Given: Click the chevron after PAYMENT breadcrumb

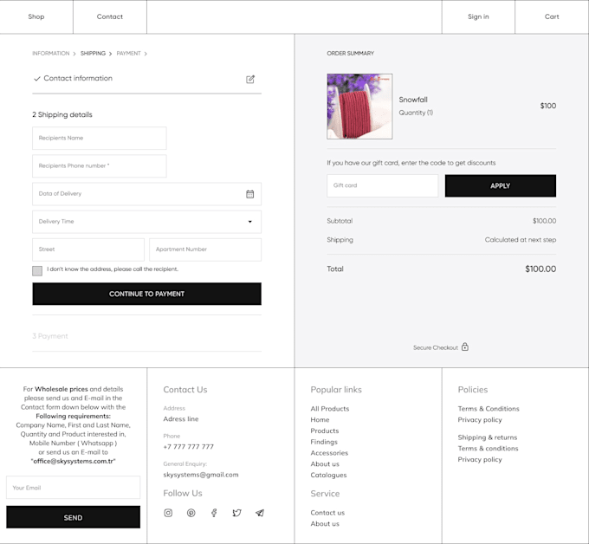Looking at the screenshot, I should pos(146,54).
